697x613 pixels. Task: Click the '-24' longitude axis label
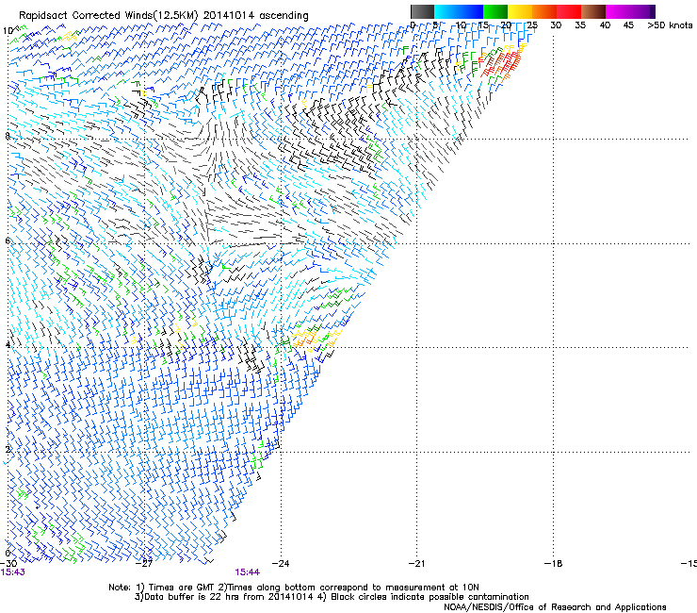click(x=281, y=563)
